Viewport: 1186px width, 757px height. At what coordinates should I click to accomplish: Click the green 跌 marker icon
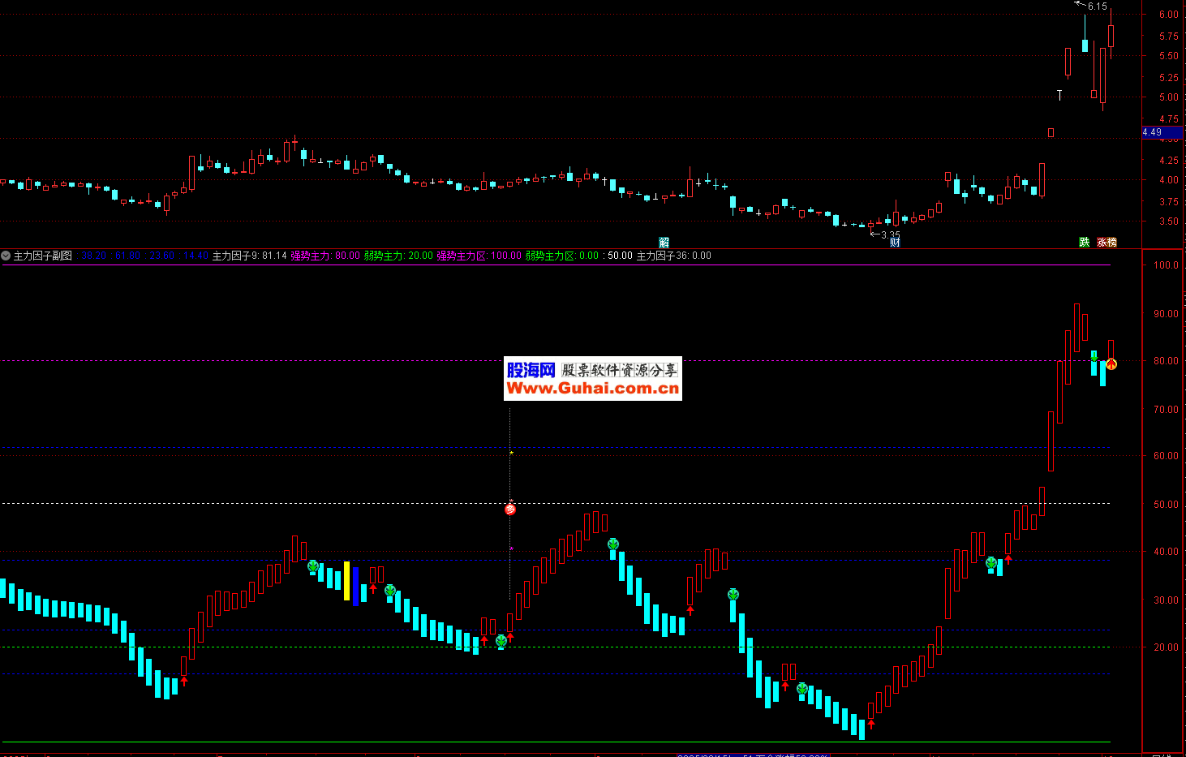pos(1084,243)
